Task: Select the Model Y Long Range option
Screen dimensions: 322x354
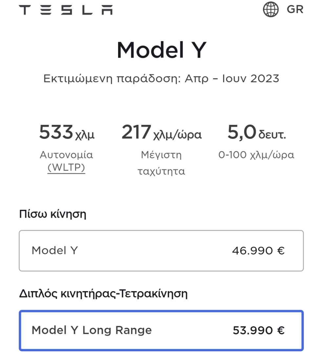Action: tap(161, 330)
